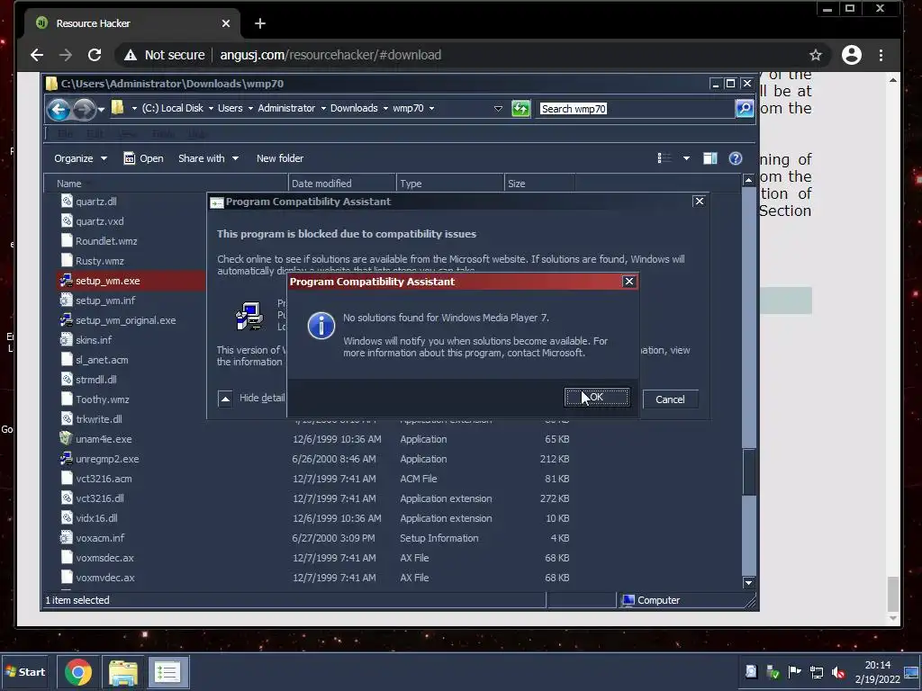Click the file list scroll down arrow
Screen dimensions: 922x691
point(748,583)
